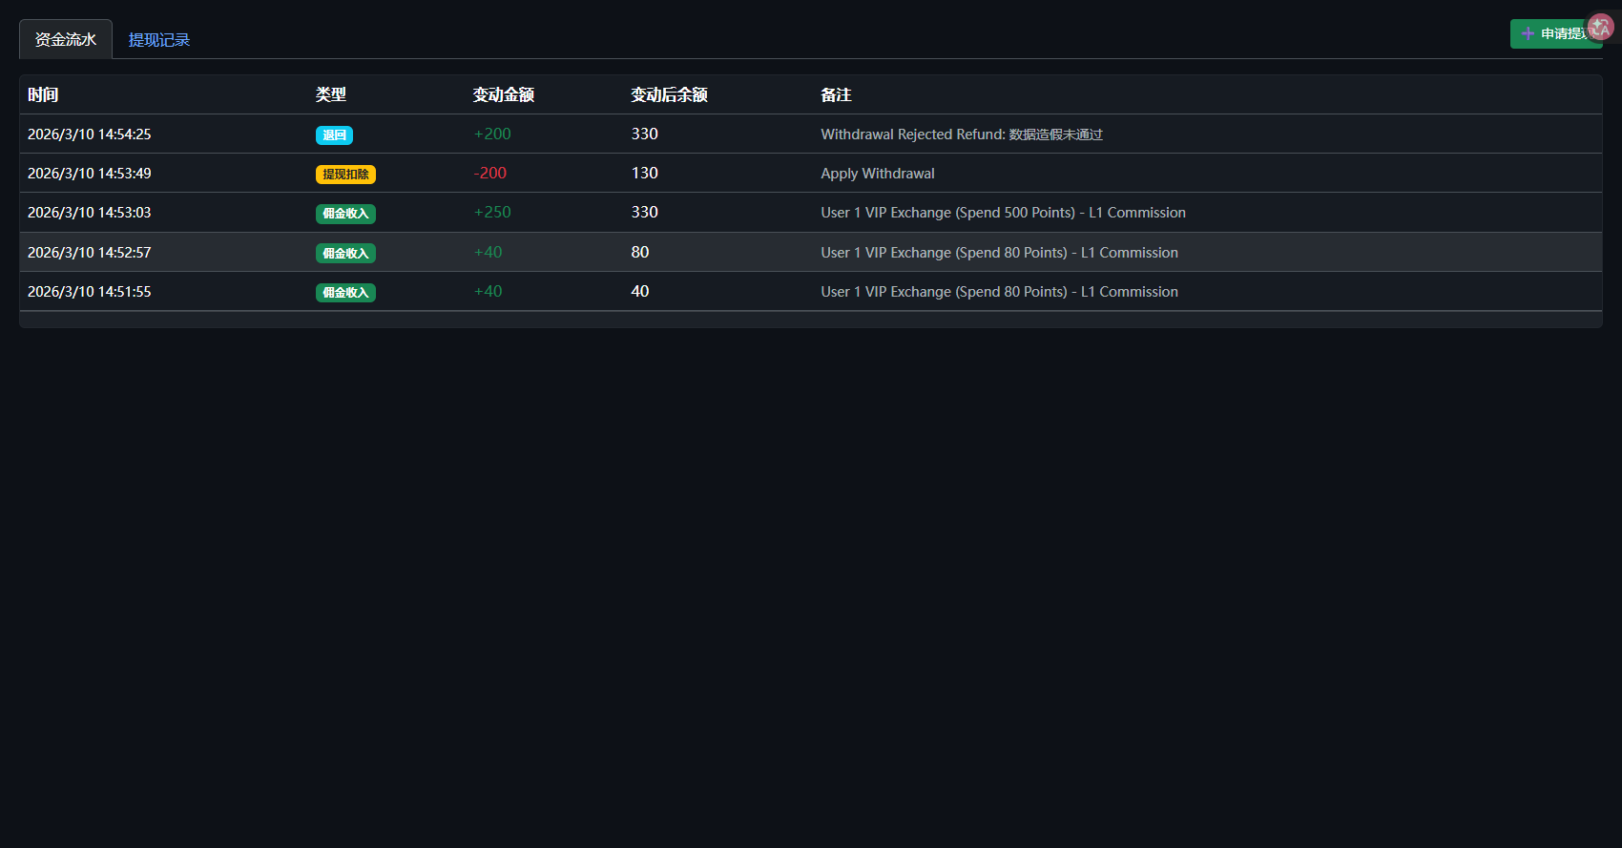Click the 类型 column header
The width and height of the screenshot is (1622, 848).
pos(331,94)
